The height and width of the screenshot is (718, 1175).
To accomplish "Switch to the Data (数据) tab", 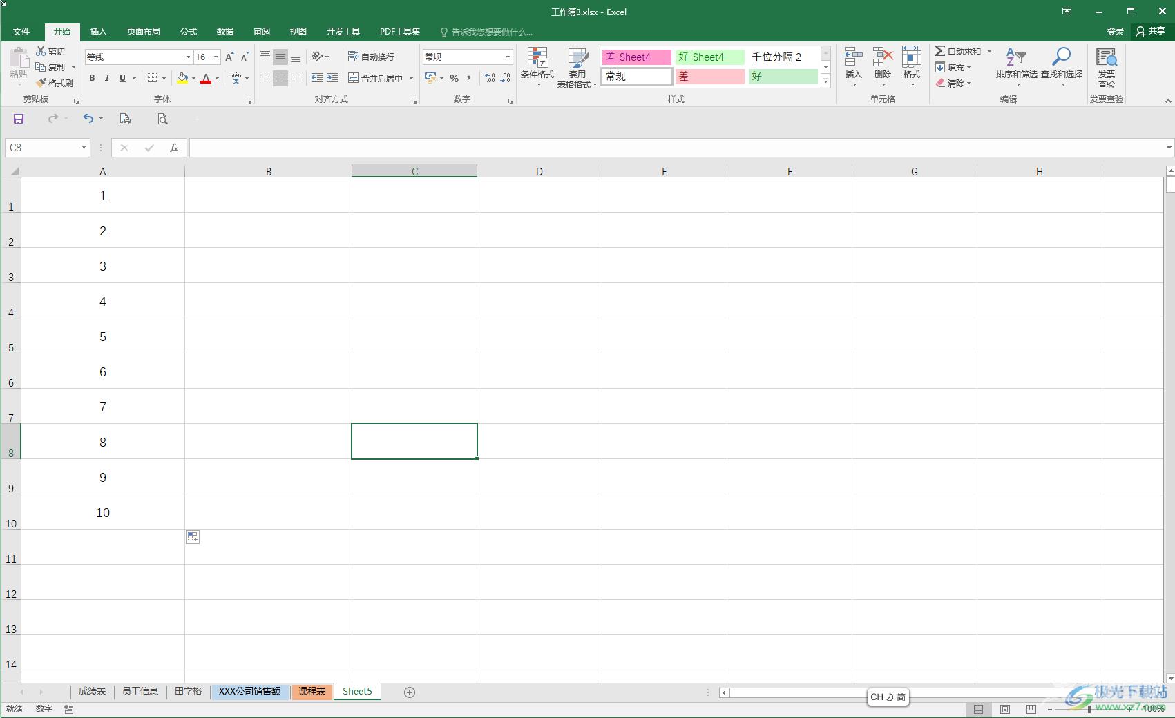I will [225, 32].
